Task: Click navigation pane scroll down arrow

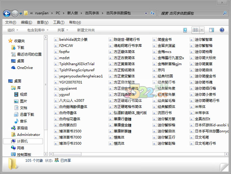Action: tap(46, 154)
